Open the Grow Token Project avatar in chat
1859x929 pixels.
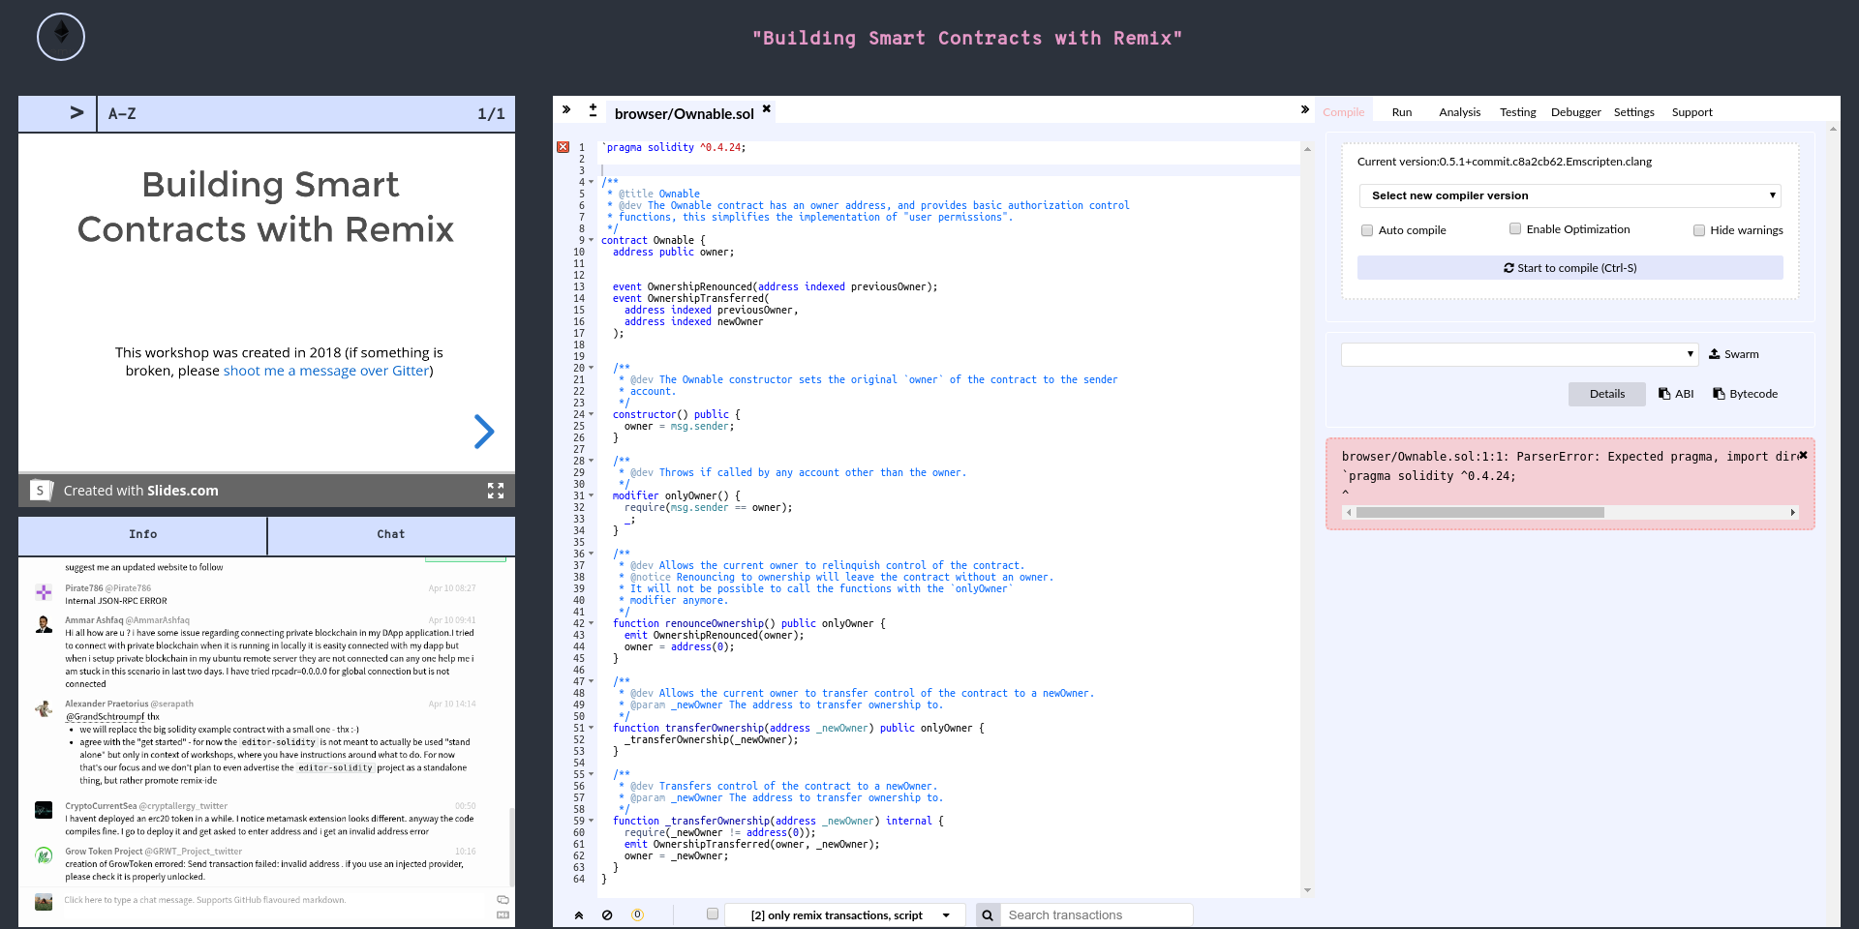(44, 855)
